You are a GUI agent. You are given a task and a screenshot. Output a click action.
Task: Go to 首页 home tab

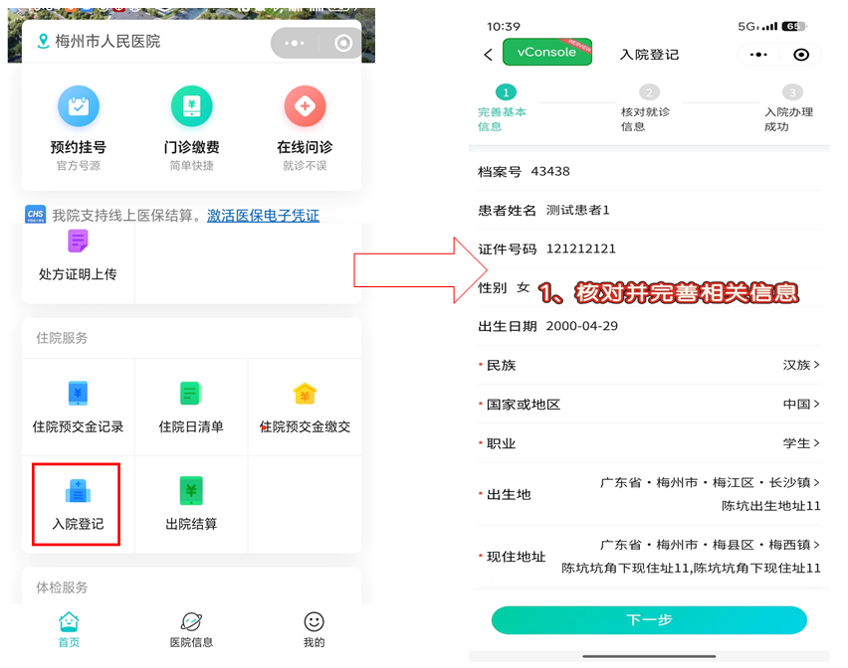(x=69, y=629)
